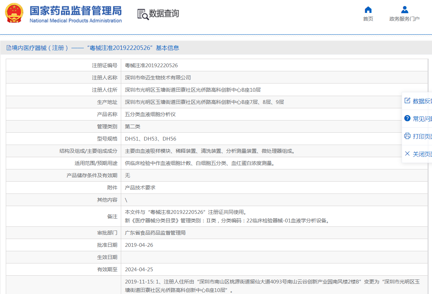
Task: Click the 打印页面 printer icon
Action: tap(407, 136)
